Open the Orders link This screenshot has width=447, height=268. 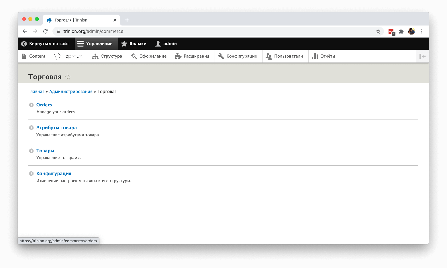pos(44,105)
